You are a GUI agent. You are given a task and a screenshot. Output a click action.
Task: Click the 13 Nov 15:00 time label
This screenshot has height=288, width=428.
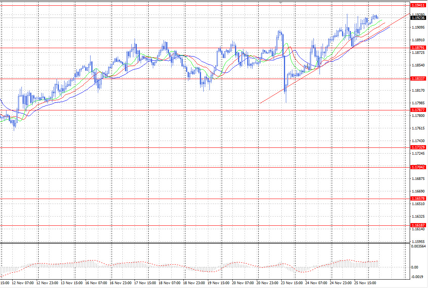coord(71,283)
